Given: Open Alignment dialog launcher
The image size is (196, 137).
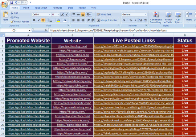Looking at the screenshot, I should click(x=118, y=25).
